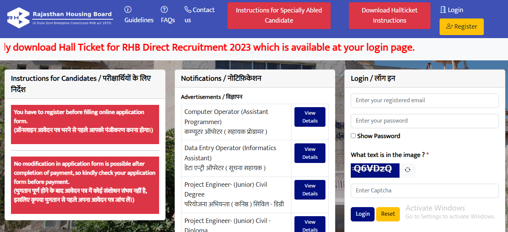
Task: Click the 'You have to register' instruction box
Action: click(x=85, y=124)
